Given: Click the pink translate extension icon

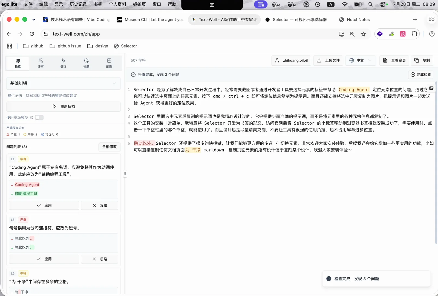Looking at the screenshot, I should click(x=403, y=34).
